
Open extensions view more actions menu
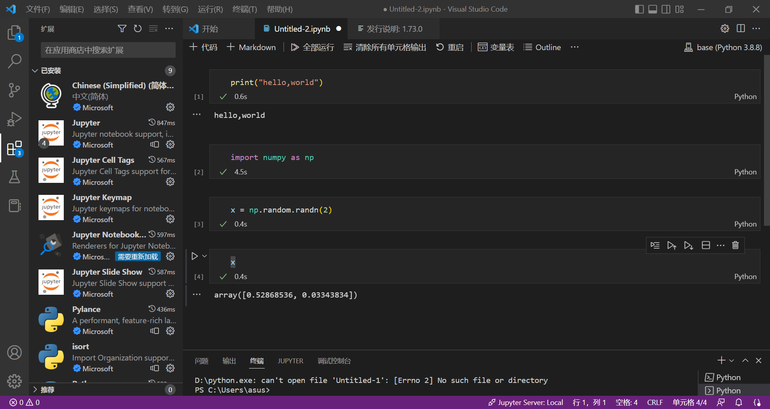click(169, 28)
